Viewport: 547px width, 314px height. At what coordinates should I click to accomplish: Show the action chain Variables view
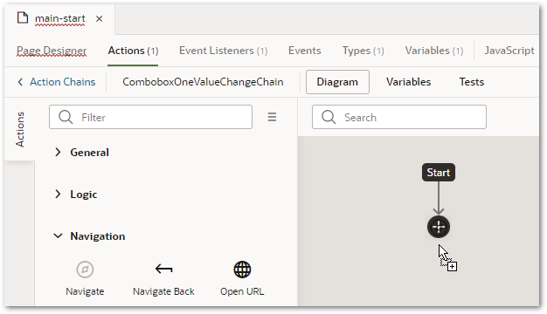point(409,82)
